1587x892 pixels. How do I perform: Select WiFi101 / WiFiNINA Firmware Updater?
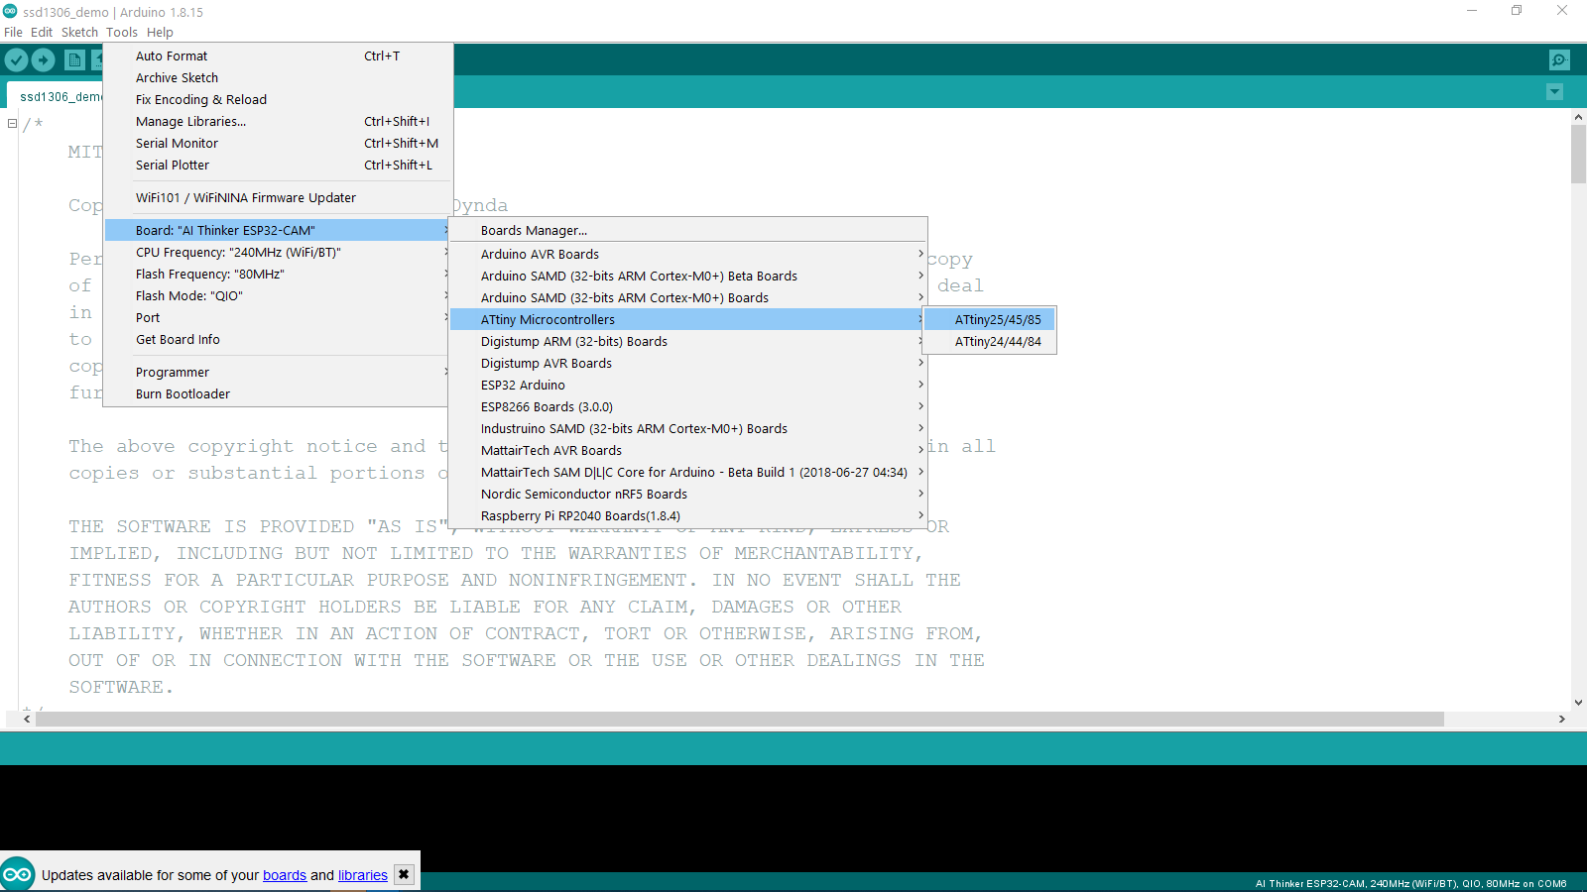278,198
